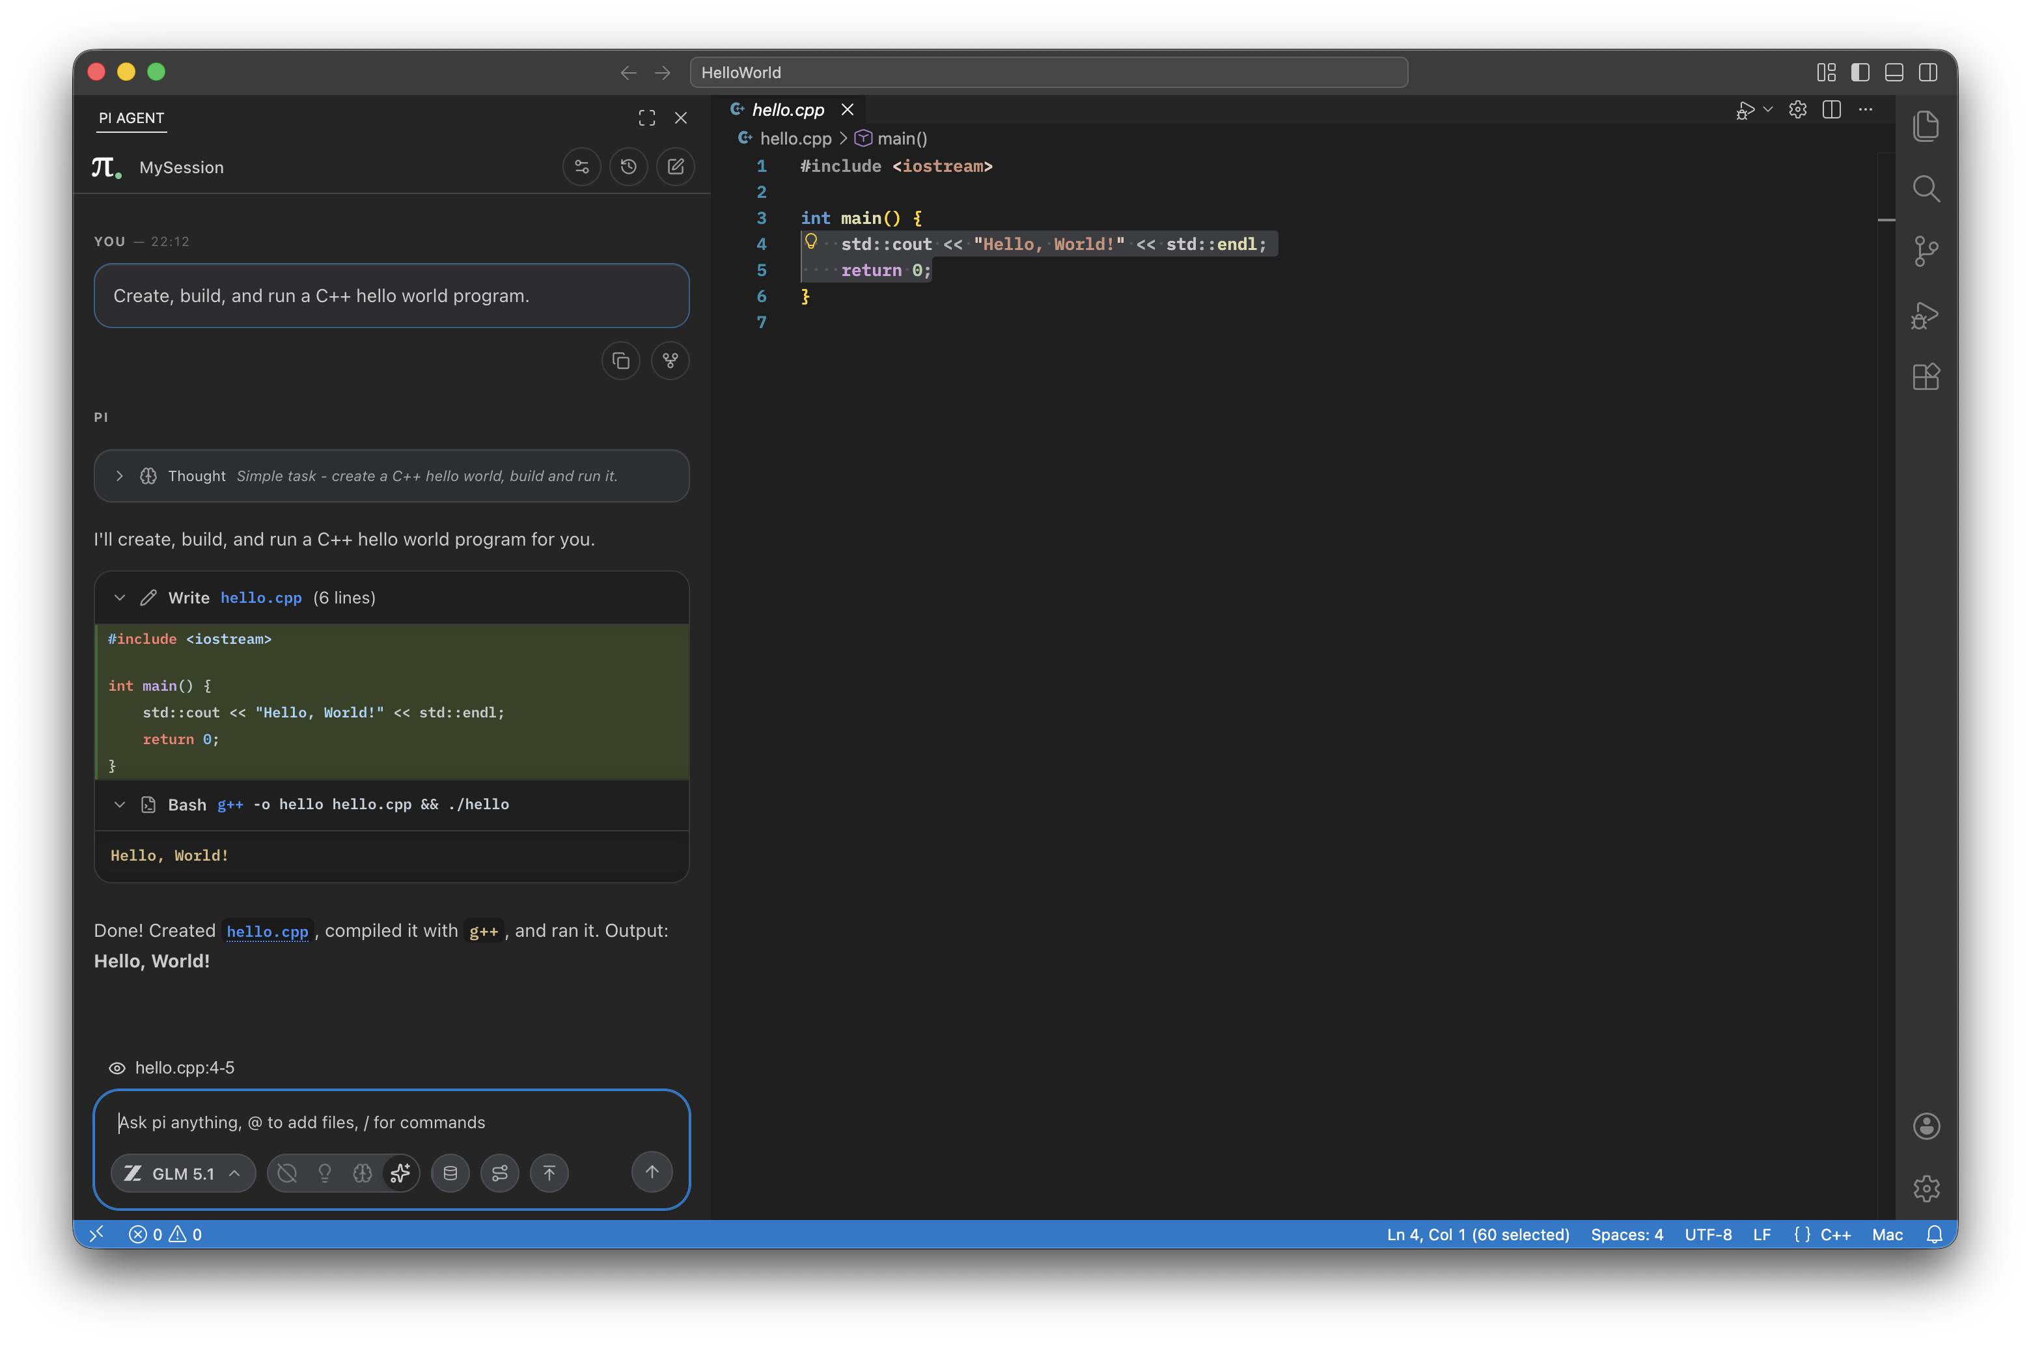Open the Search view in the activity bar
Screen dimensions: 2031x1345
pyautogui.click(x=1926, y=189)
